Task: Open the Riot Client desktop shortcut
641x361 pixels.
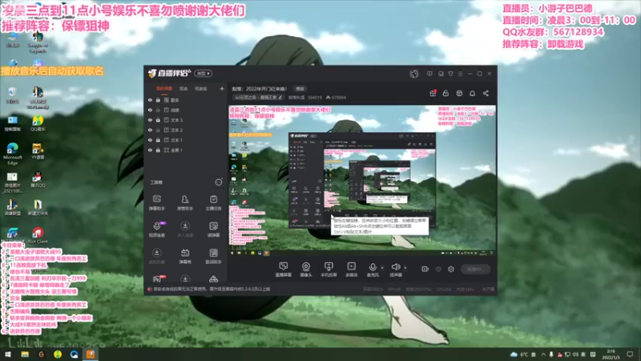Action: click(x=38, y=235)
